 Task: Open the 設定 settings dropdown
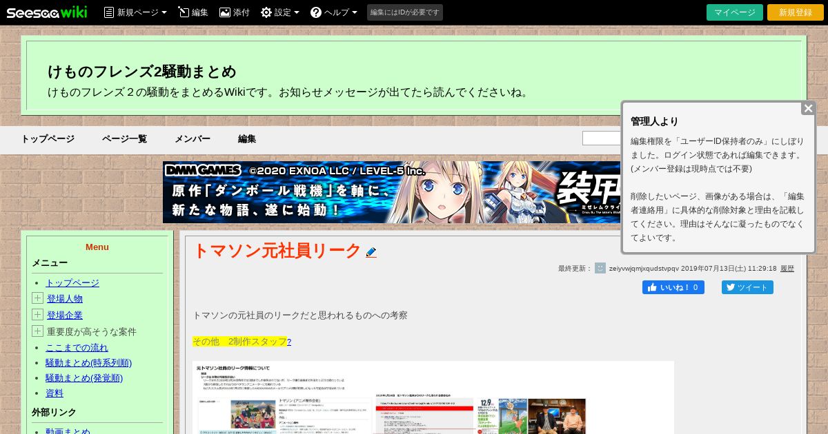280,12
